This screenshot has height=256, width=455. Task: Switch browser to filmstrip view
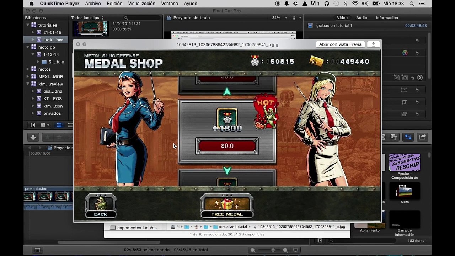[59, 125]
